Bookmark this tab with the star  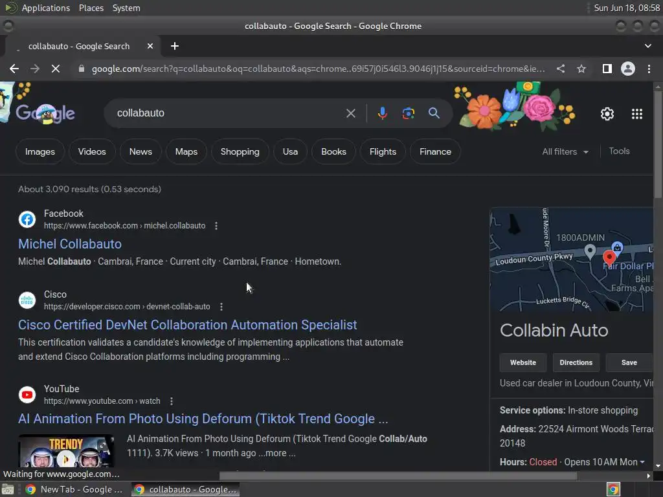click(581, 69)
